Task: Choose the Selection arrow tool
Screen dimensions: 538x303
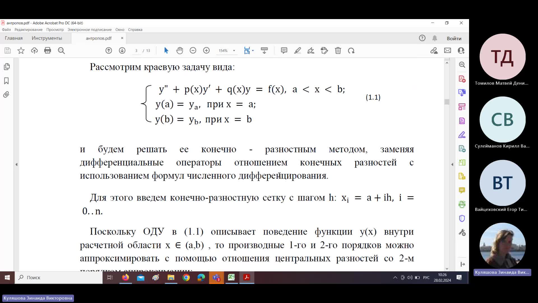Action: point(166,50)
